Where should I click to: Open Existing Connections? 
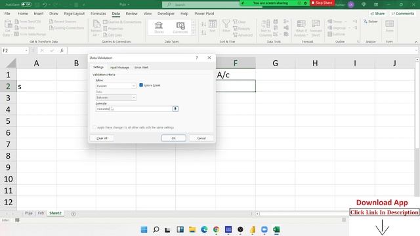pyautogui.click(x=67, y=28)
